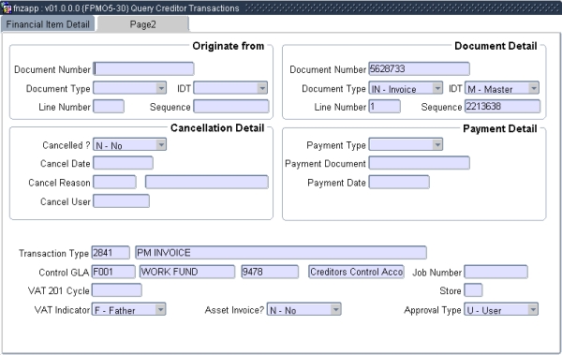Screen dimensions: 562x355
Task: Open the Approval Type dropdown
Action: click(x=533, y=309)
